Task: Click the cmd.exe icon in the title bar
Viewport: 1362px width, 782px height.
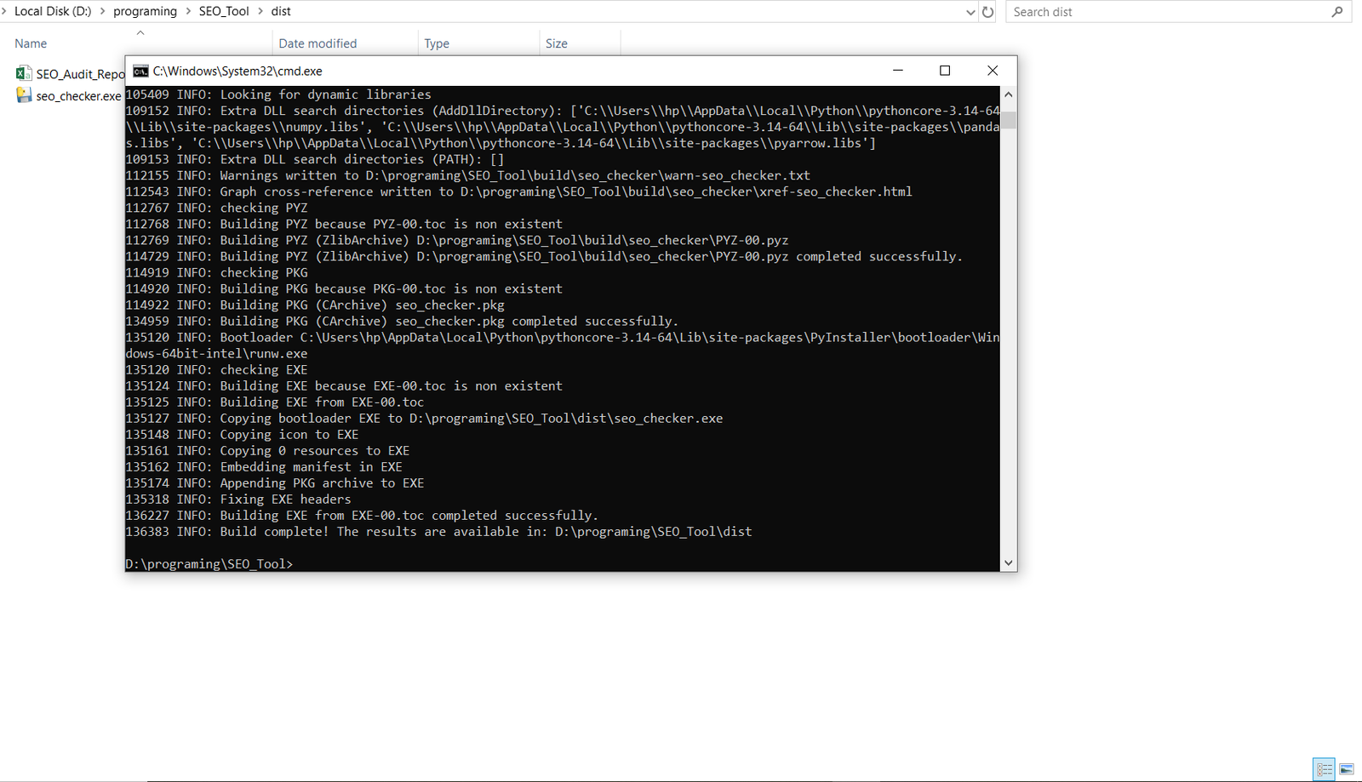Action: click(141, 71)
